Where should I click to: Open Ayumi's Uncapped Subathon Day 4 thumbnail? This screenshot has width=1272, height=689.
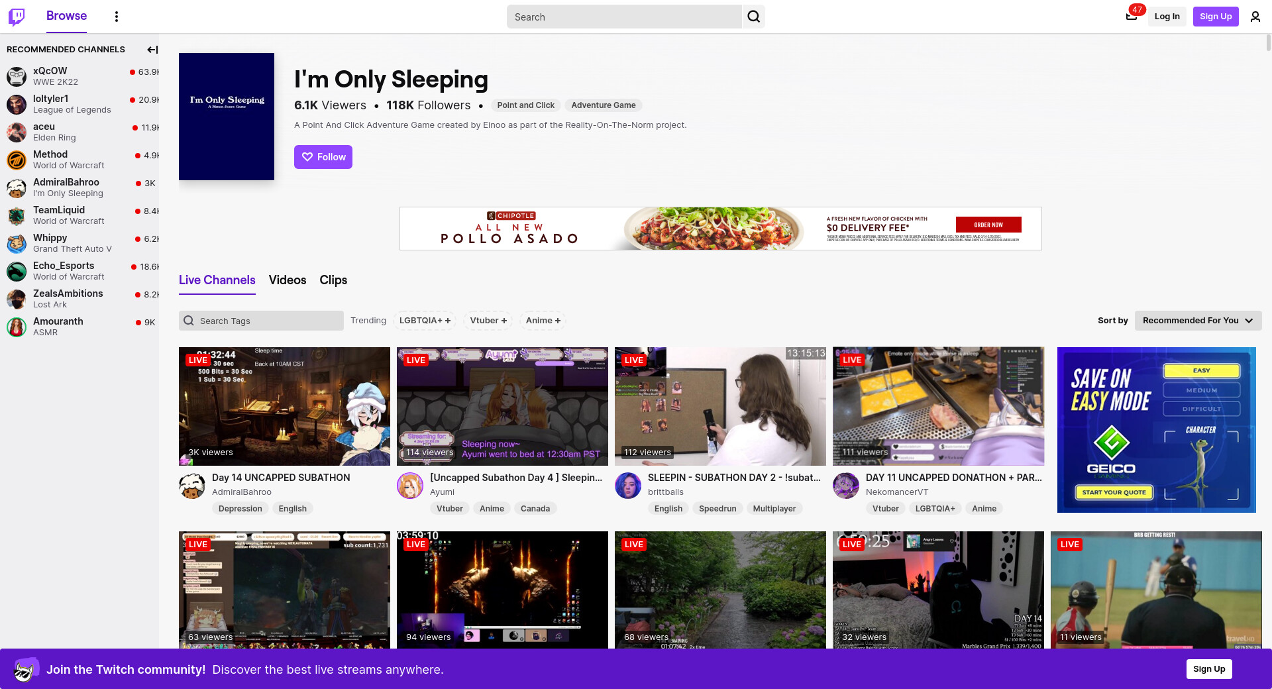(502, 406)
